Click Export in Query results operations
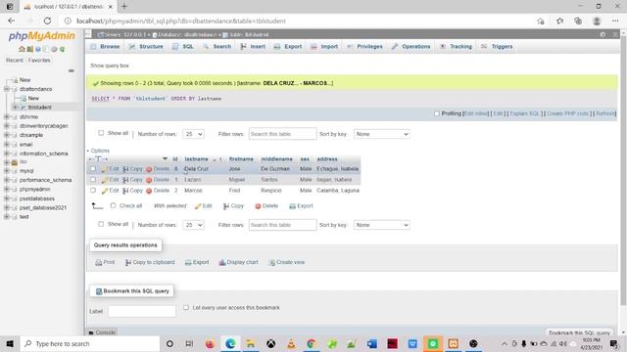Screen dimensions: 627x352 (x=197, y=262)
